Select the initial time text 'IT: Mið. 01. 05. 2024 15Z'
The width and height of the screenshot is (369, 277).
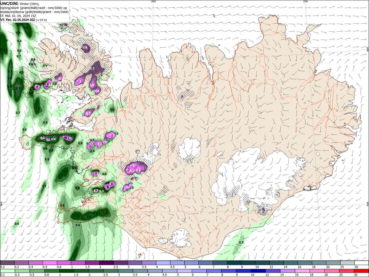pos(18,16)
